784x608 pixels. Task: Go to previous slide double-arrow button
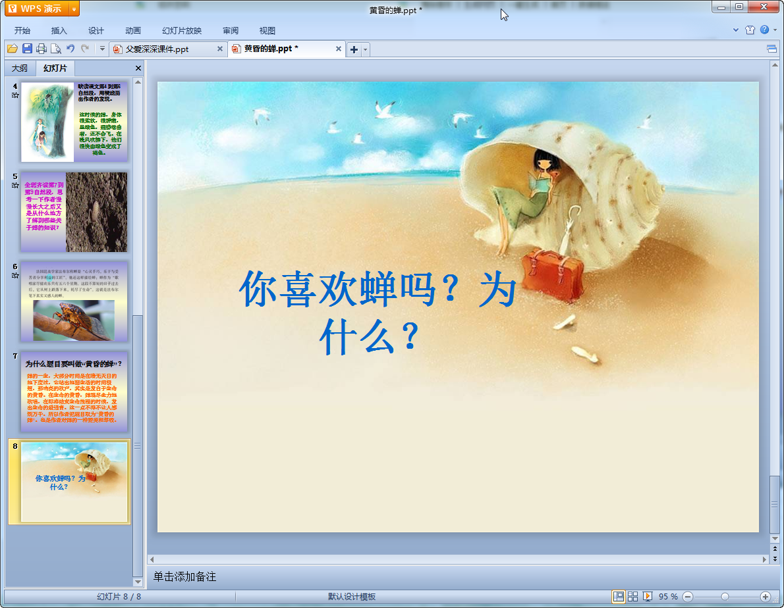(775, 549)
